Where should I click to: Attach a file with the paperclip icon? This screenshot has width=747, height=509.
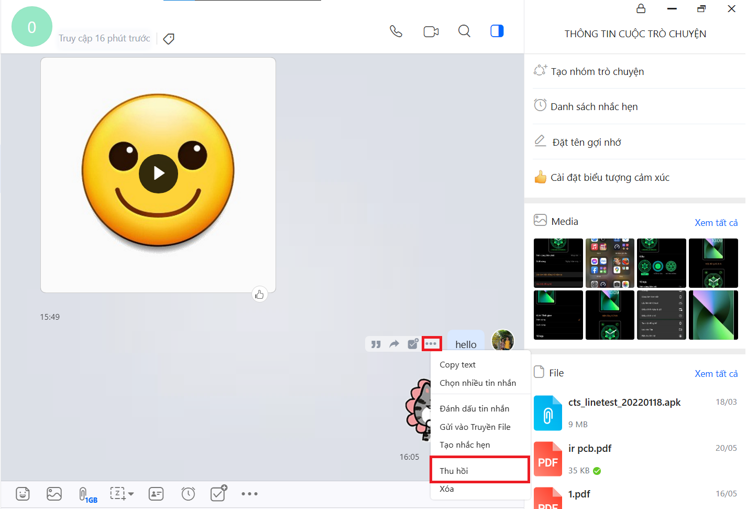click(x=83, y=494)
